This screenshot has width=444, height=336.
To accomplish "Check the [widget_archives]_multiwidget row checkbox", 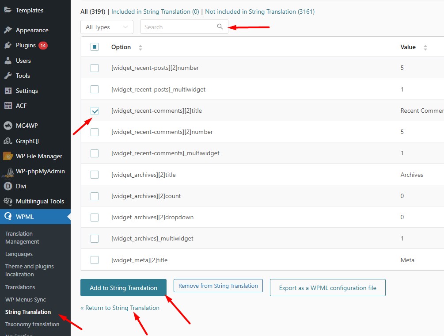I will tap(95, 239).
